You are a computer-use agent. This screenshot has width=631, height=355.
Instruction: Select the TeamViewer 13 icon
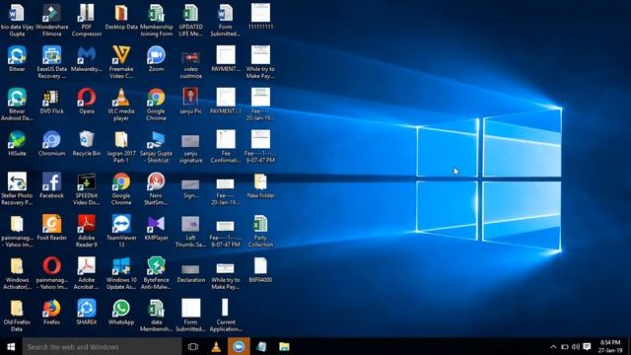coord(121,231)
